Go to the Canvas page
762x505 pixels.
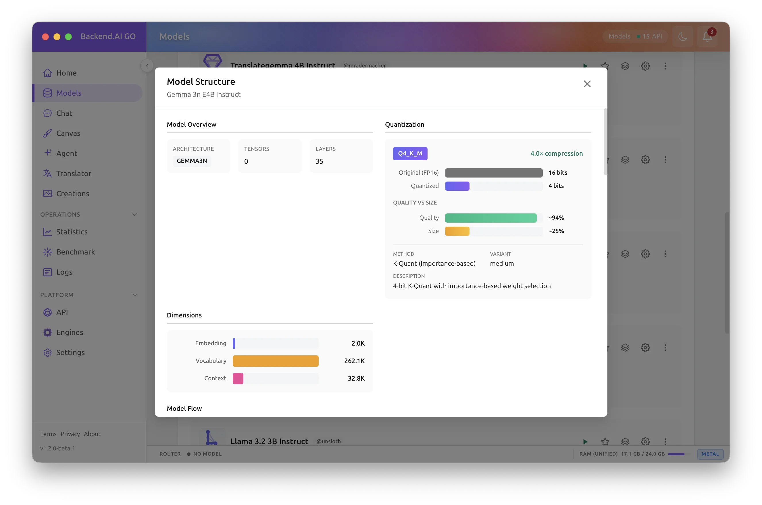68,133
